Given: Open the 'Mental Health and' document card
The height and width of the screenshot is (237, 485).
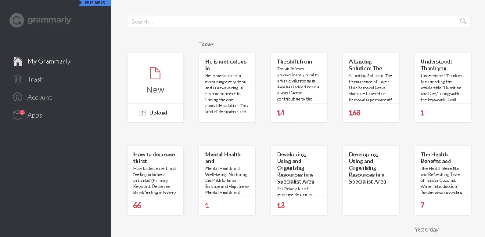Looking at the screenshot, I should [227, 180].
